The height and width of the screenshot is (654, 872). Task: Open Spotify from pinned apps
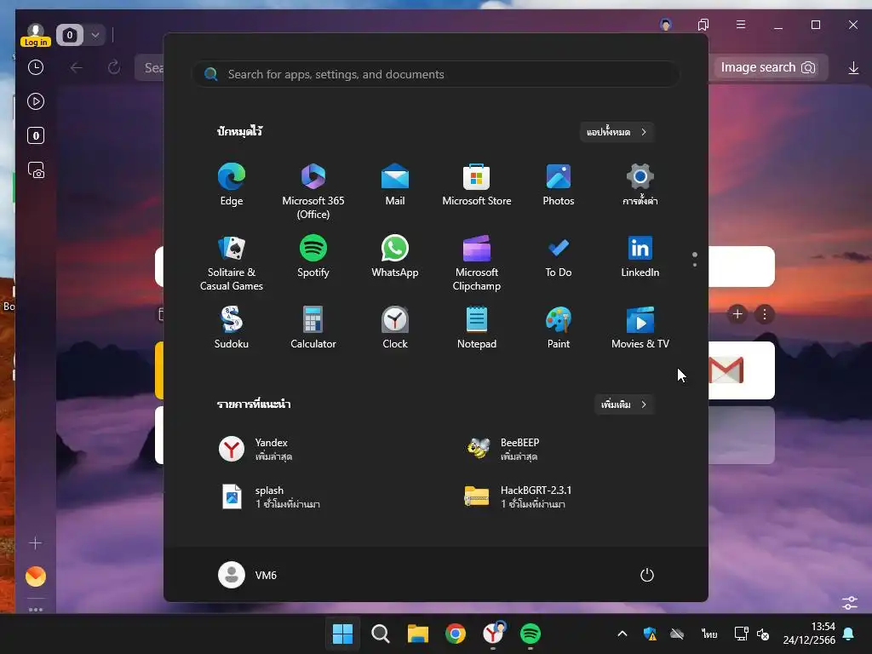tap(313, 256)
